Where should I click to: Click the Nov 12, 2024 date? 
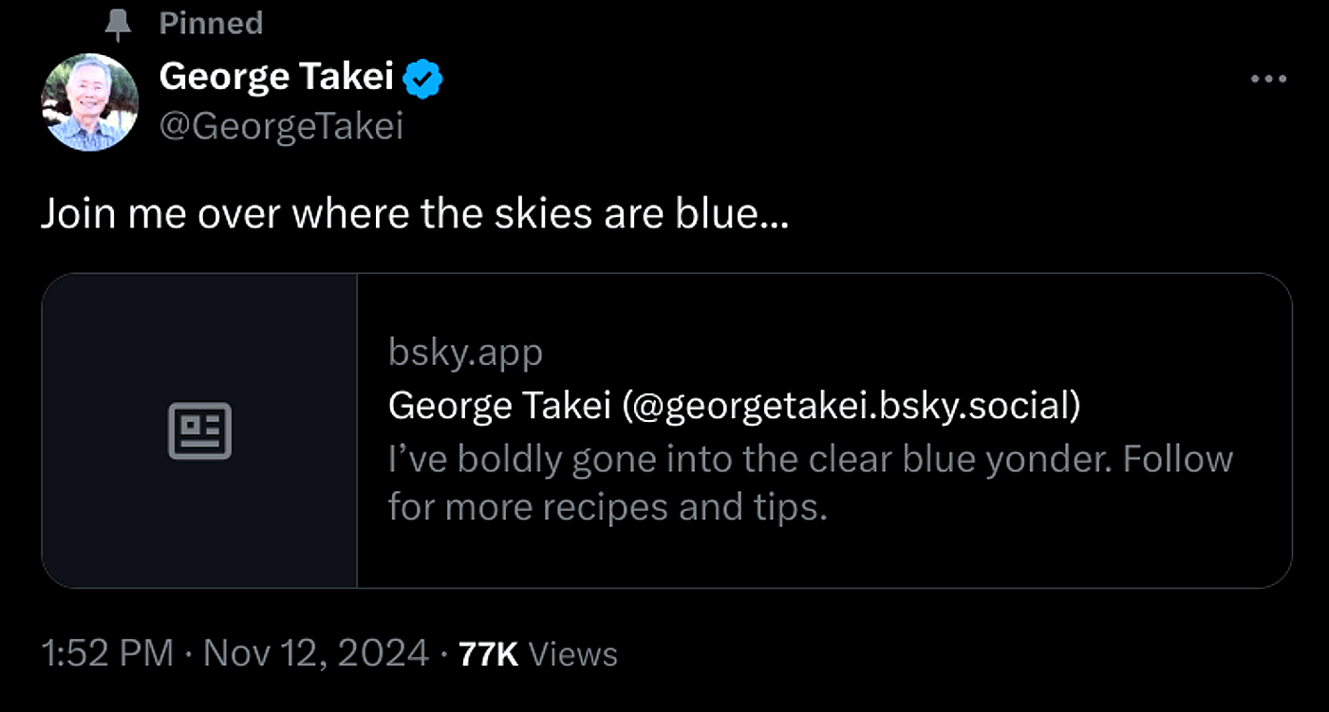click(x=316, y=653)
